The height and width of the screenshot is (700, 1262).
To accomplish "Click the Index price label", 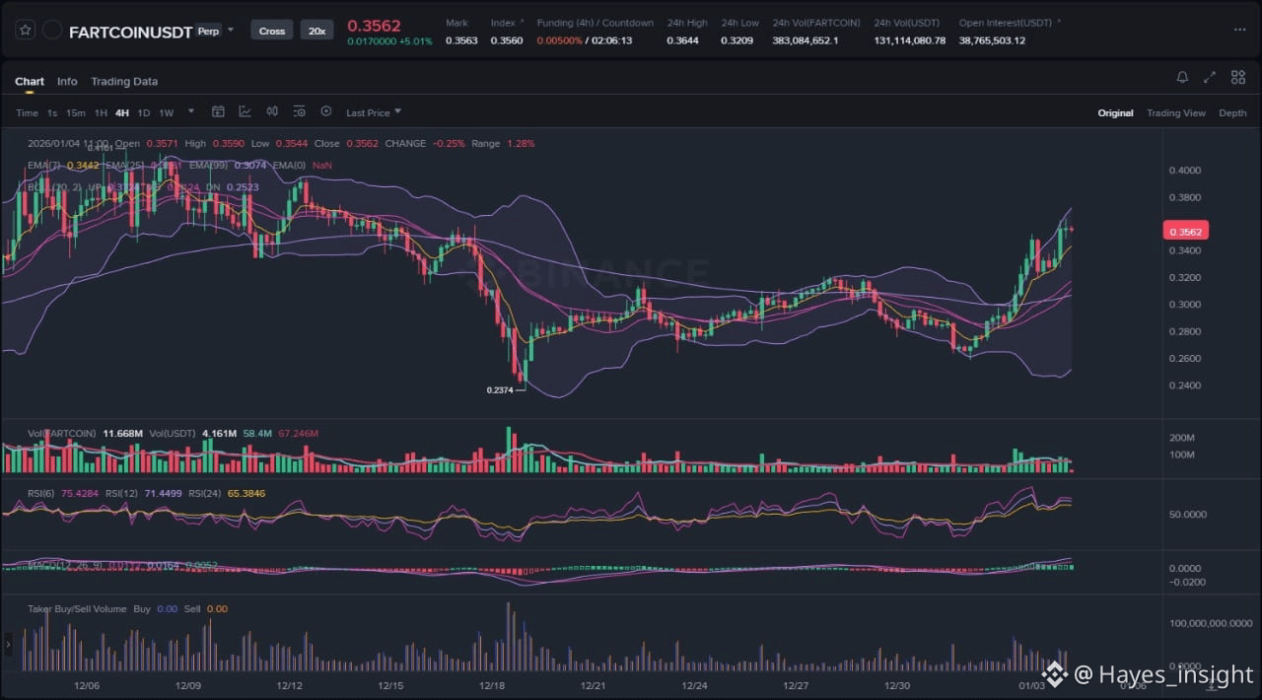I will coord(503,22).
